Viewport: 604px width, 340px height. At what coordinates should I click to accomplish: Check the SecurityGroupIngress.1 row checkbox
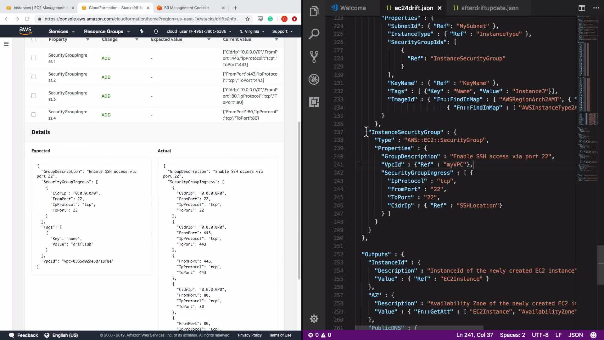[x=34, y=58]
